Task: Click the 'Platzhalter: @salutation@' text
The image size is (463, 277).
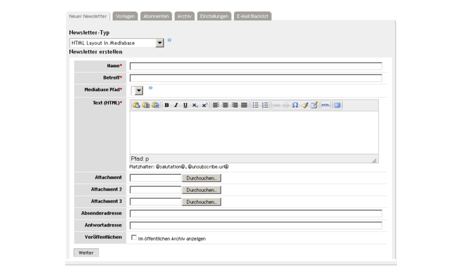Action: pyautogui.click(x=157, y=167)
